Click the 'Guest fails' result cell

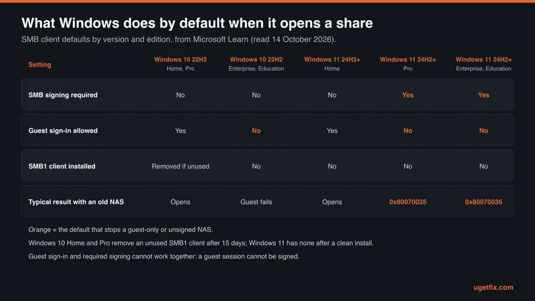(x=257, y=202)
